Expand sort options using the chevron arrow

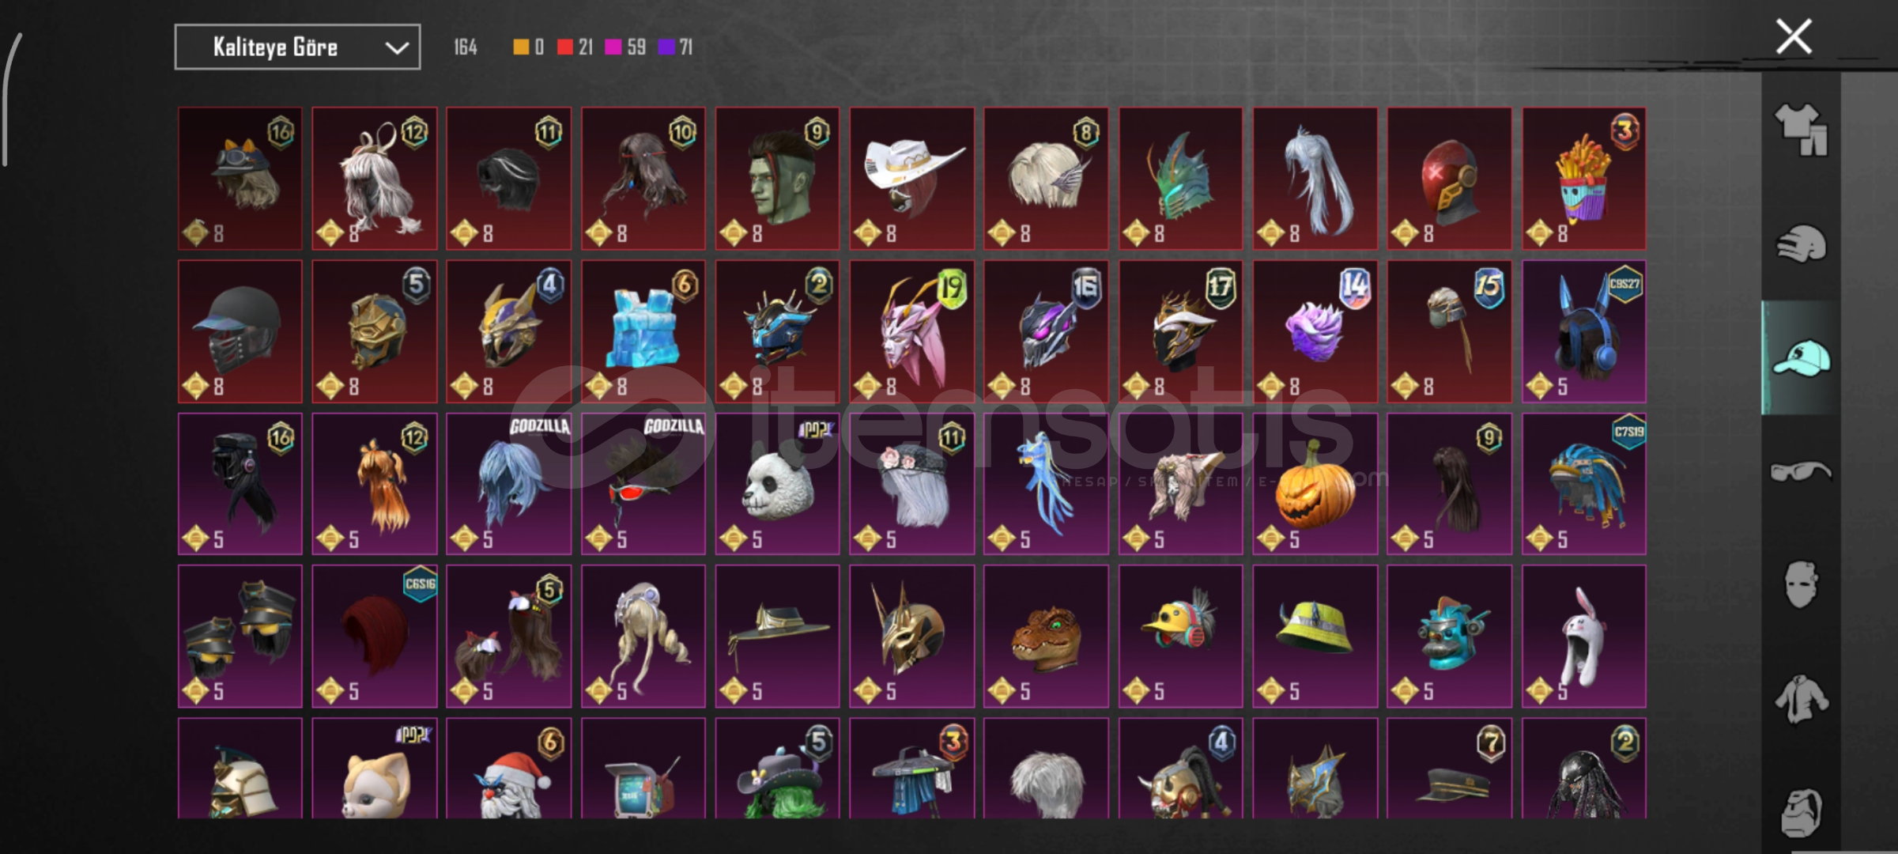397,48
